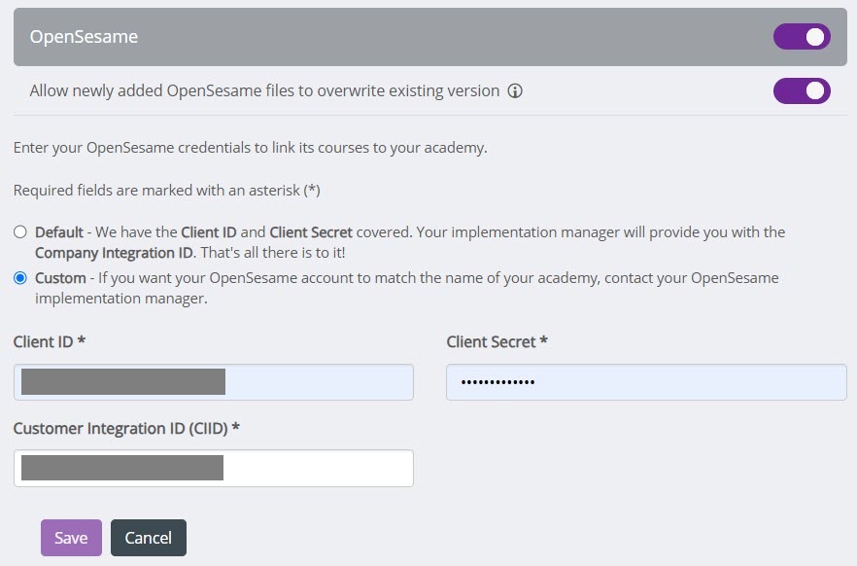This screenshot has width=857, height=566.
Task: Turn off overwrite of existing OpenSesame file versions
Action: coord(801,90)
